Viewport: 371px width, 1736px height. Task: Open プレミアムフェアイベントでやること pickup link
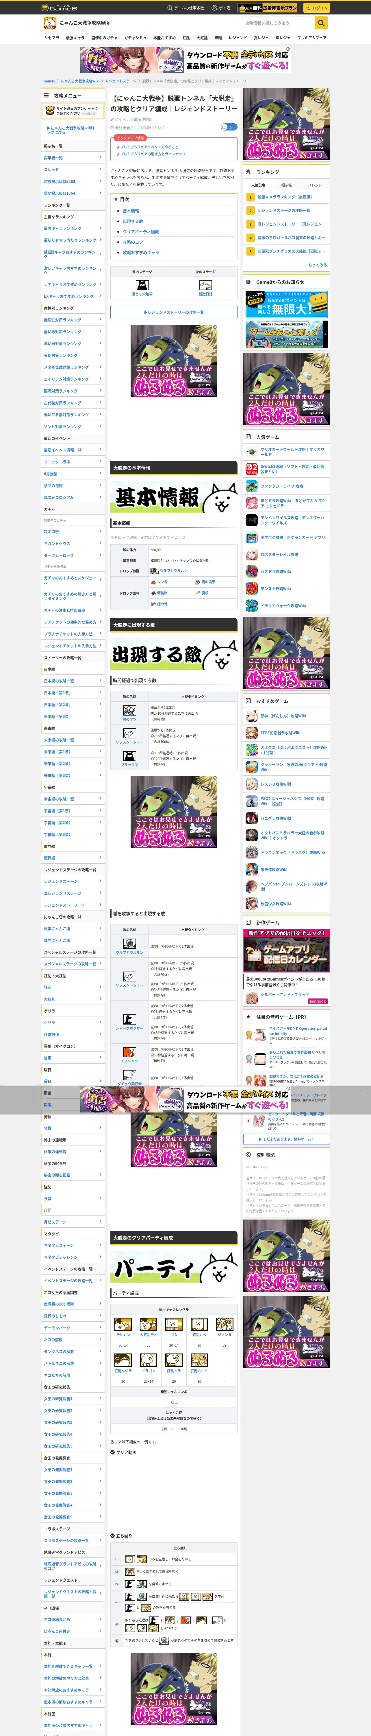point(149,147)
